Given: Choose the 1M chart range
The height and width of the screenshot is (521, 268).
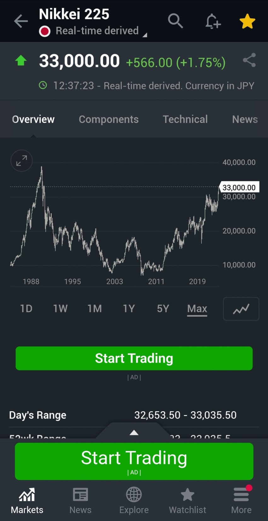Looking at the screenshot, I should point(95,308).
